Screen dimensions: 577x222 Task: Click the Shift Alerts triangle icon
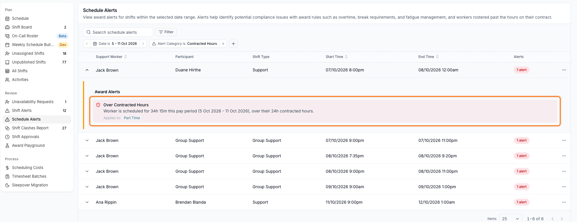click(7, 110)
